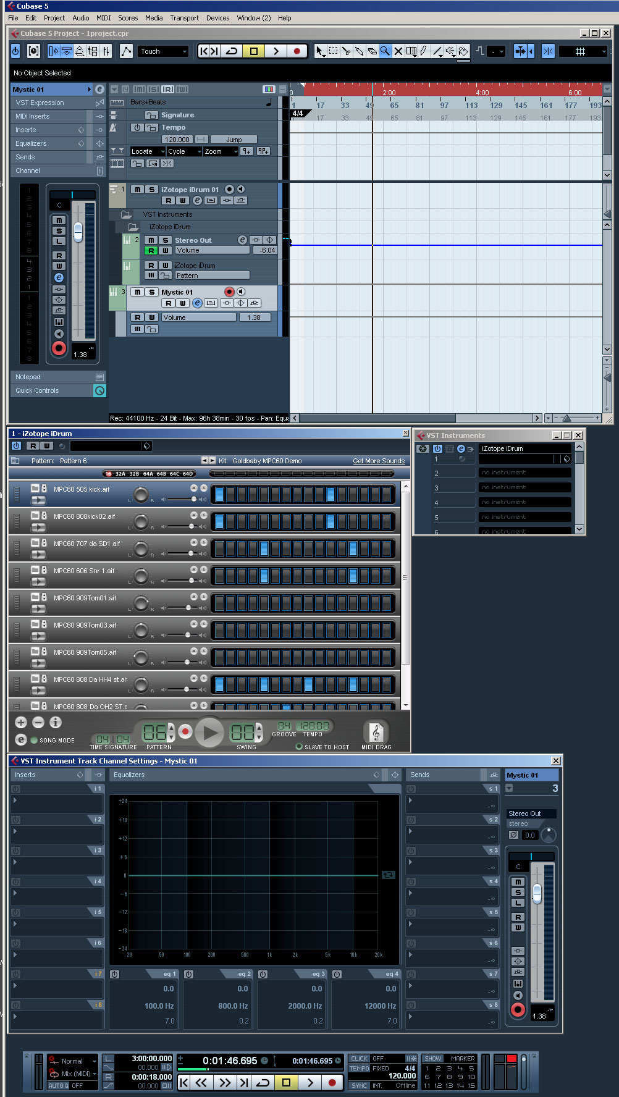Click the iDrum MIDI Drag icon

(x=376, y=732)
